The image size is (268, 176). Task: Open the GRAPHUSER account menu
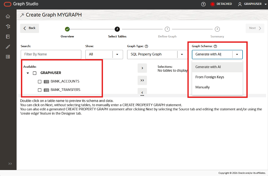click(x=252, y=4)
